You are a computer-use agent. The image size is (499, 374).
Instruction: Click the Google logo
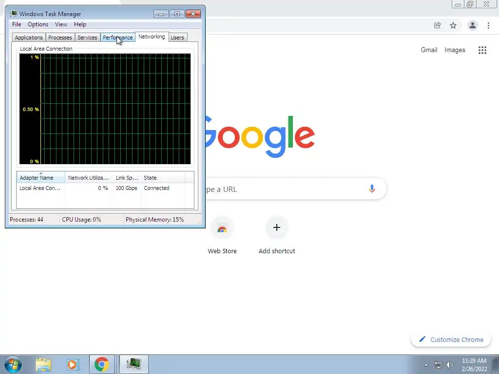coord(260,137)
